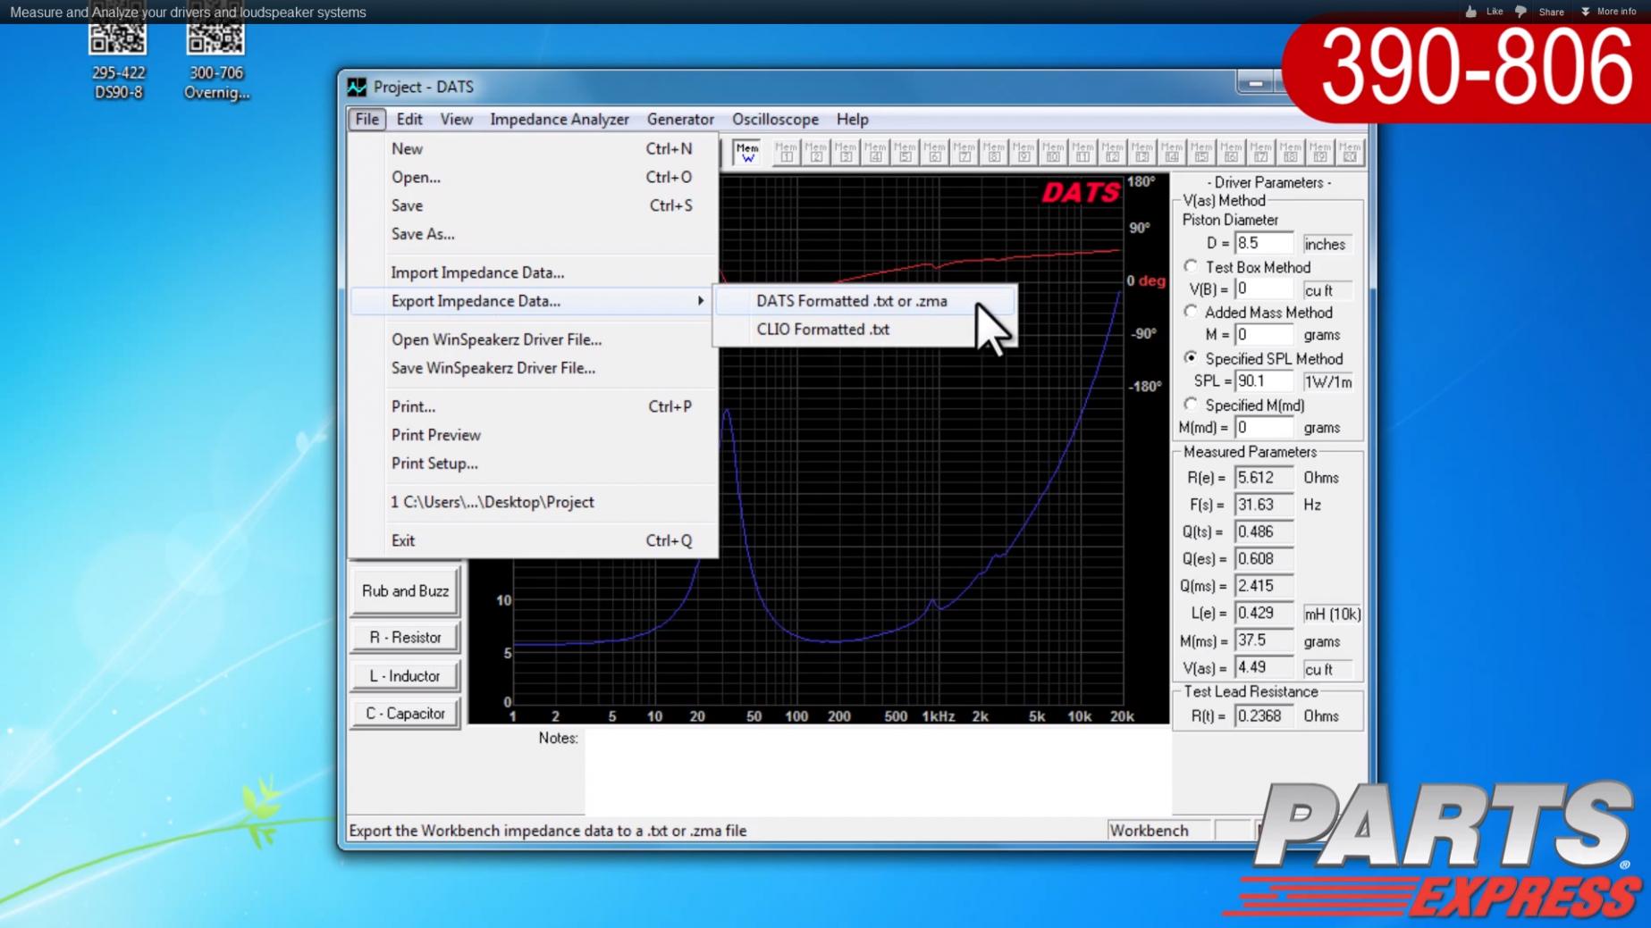Select the Mem 7 memory slot icon
This screenshot has width=1651, height=928.
click(964, 153)
